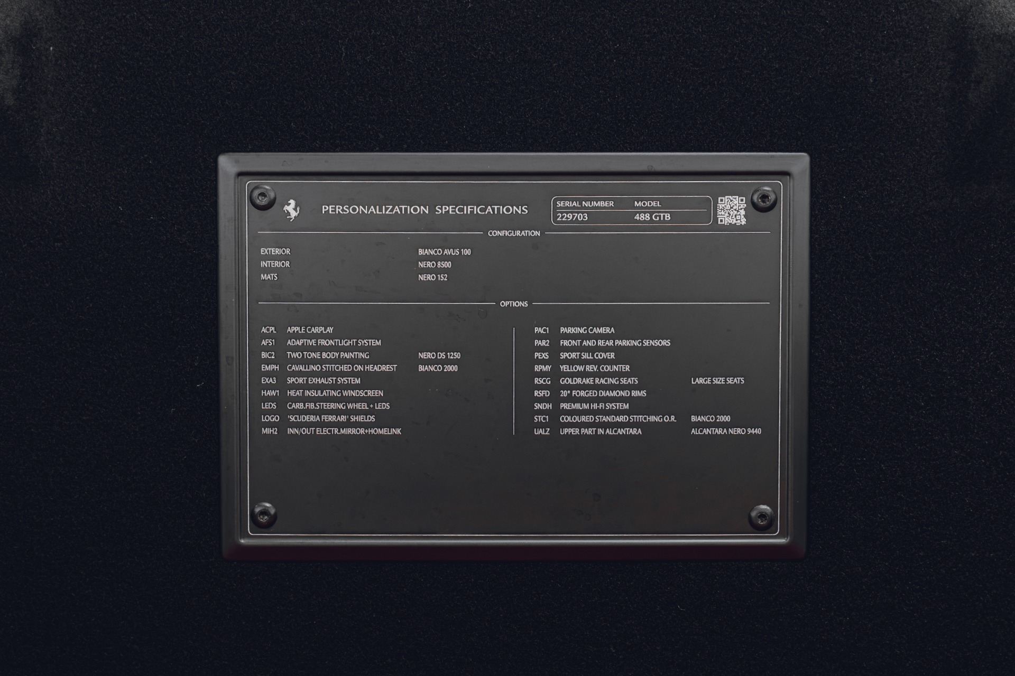Select serial number value 229703
This screenshot has height=676, width=1015.
(x=572, y=217)
